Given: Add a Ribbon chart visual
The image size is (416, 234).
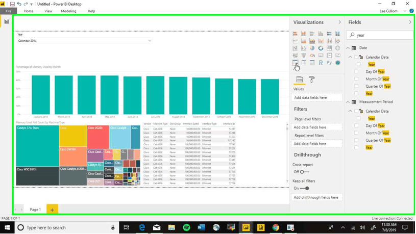Looking at the screenshot, I should (337, 41).
